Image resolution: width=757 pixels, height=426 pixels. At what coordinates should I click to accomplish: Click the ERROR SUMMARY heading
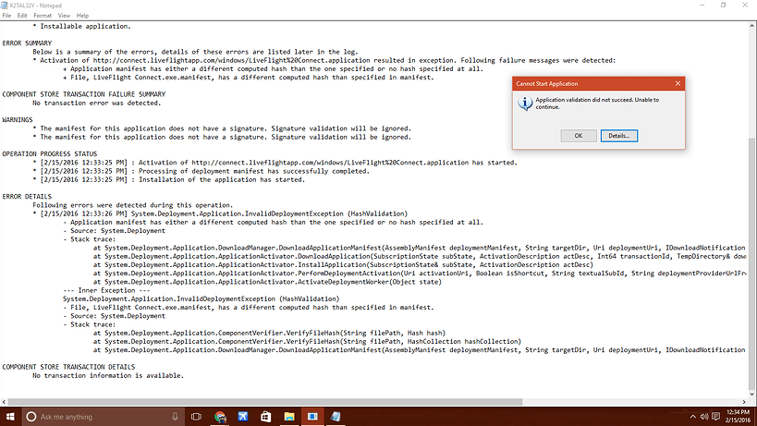pos(27,43)
